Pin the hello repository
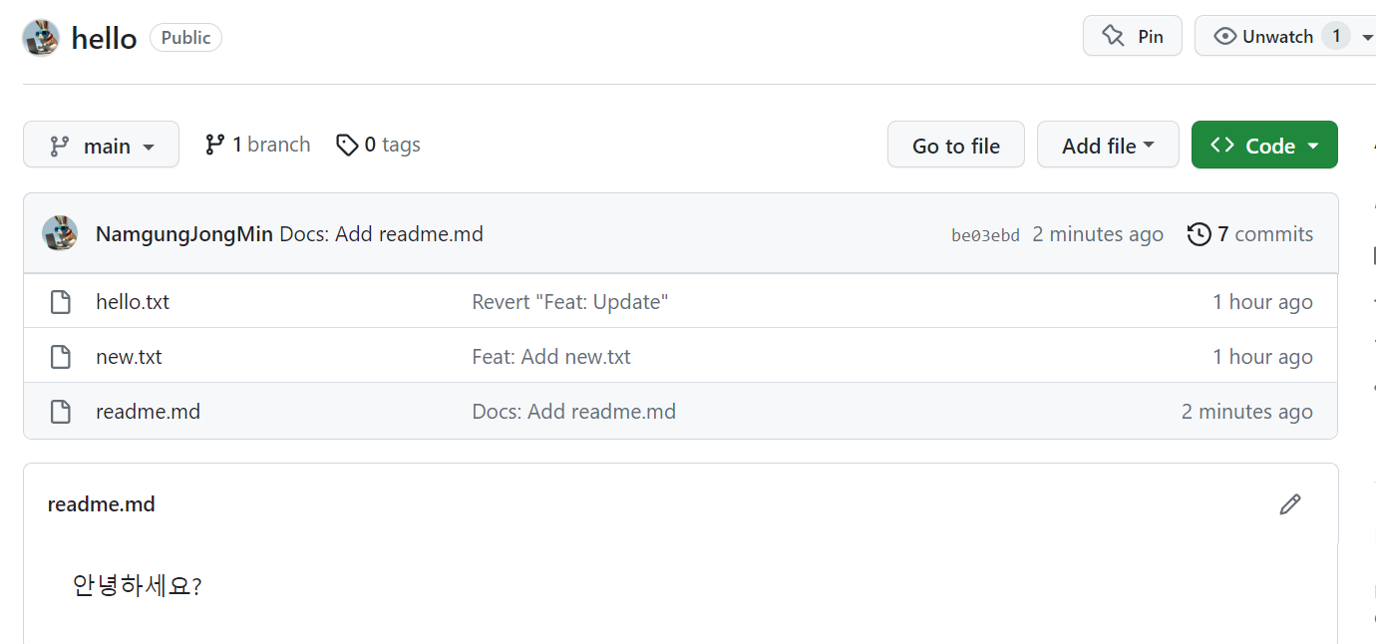 [x=1132, y=37]
